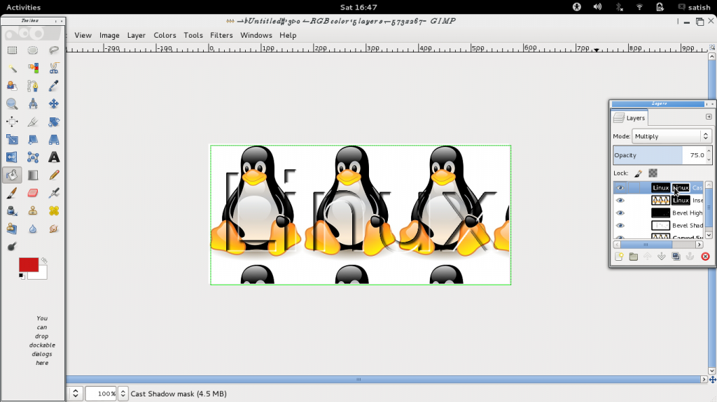The height and width of the screenshot is (402, 717).
Task: Select the Bucket Fill tool
Action: (12, 175)
